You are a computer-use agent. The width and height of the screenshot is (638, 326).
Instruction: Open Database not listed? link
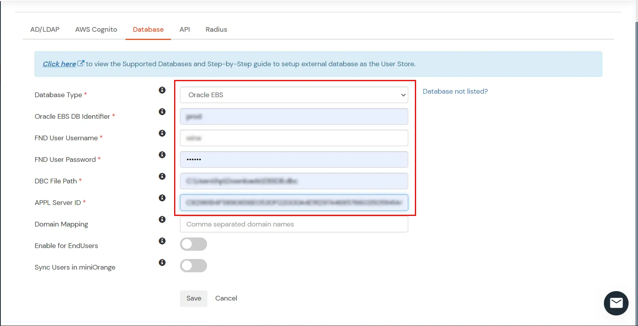[455, 91]
